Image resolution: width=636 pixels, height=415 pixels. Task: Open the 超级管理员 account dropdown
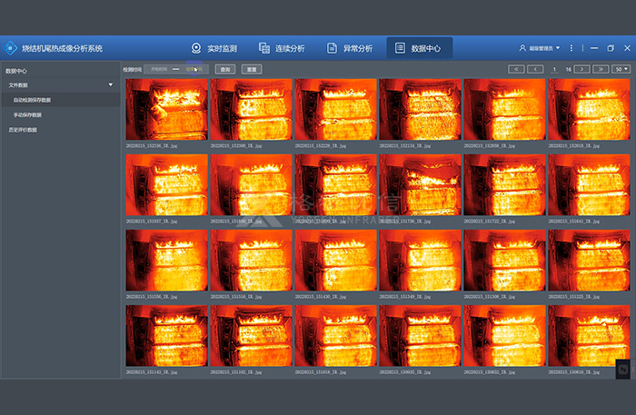click(x=546, y=48)
